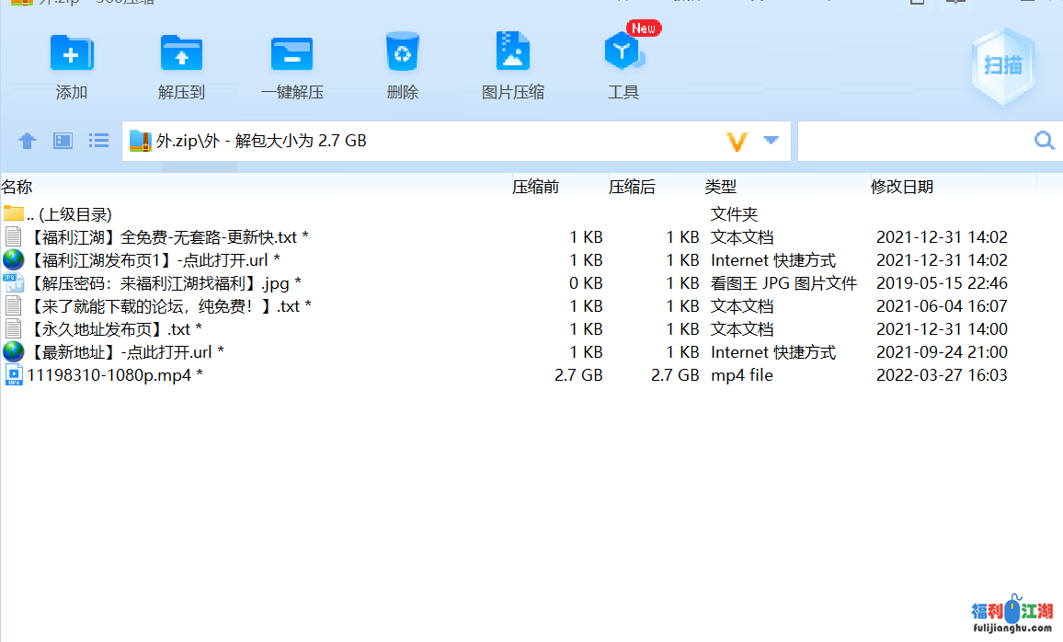Click the 名称 column header
This screenshot has width=1063, height=642.
17,187
